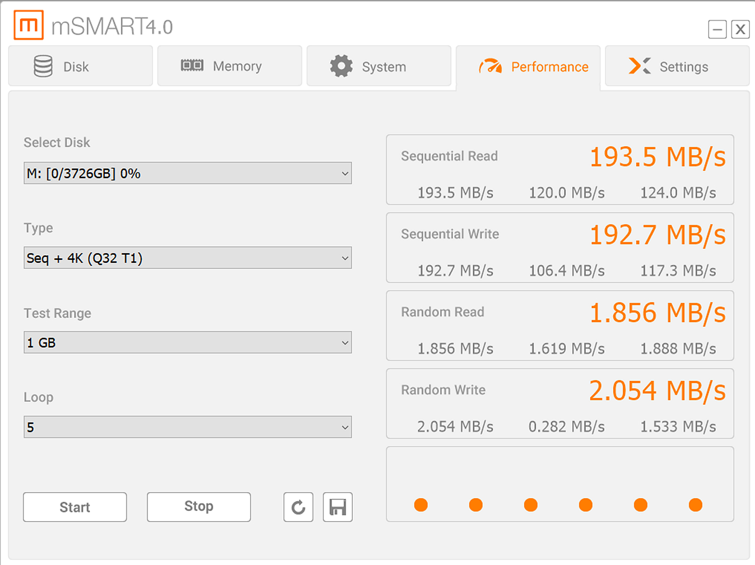Image resolution: width=755 pixels, height=565 pixels.
Task: Click the Test Range label
Action: click(57, 314)
